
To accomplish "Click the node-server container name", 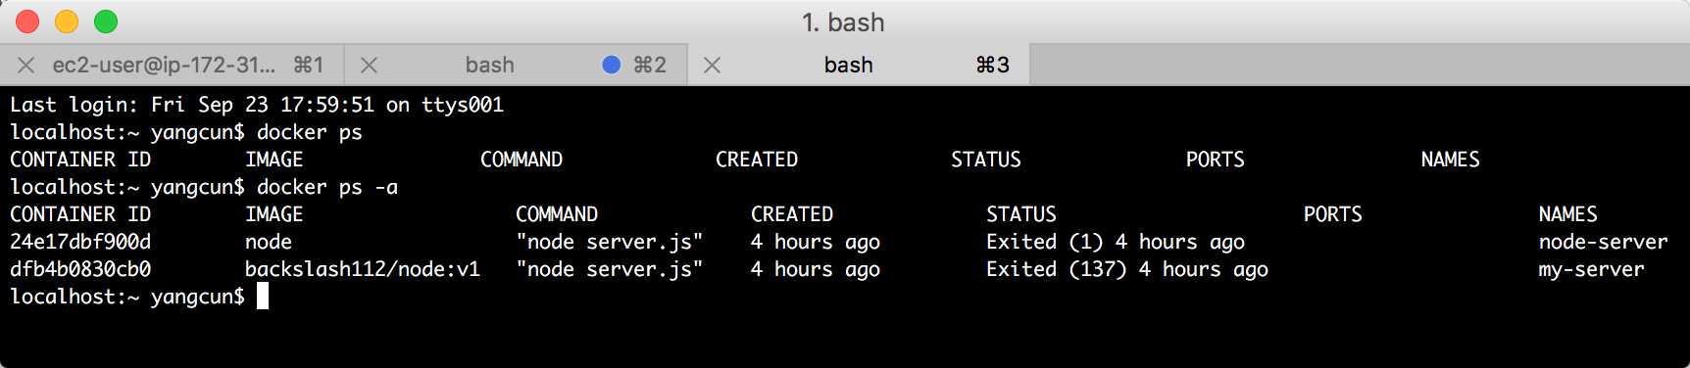I will (x=1603, y=242).
